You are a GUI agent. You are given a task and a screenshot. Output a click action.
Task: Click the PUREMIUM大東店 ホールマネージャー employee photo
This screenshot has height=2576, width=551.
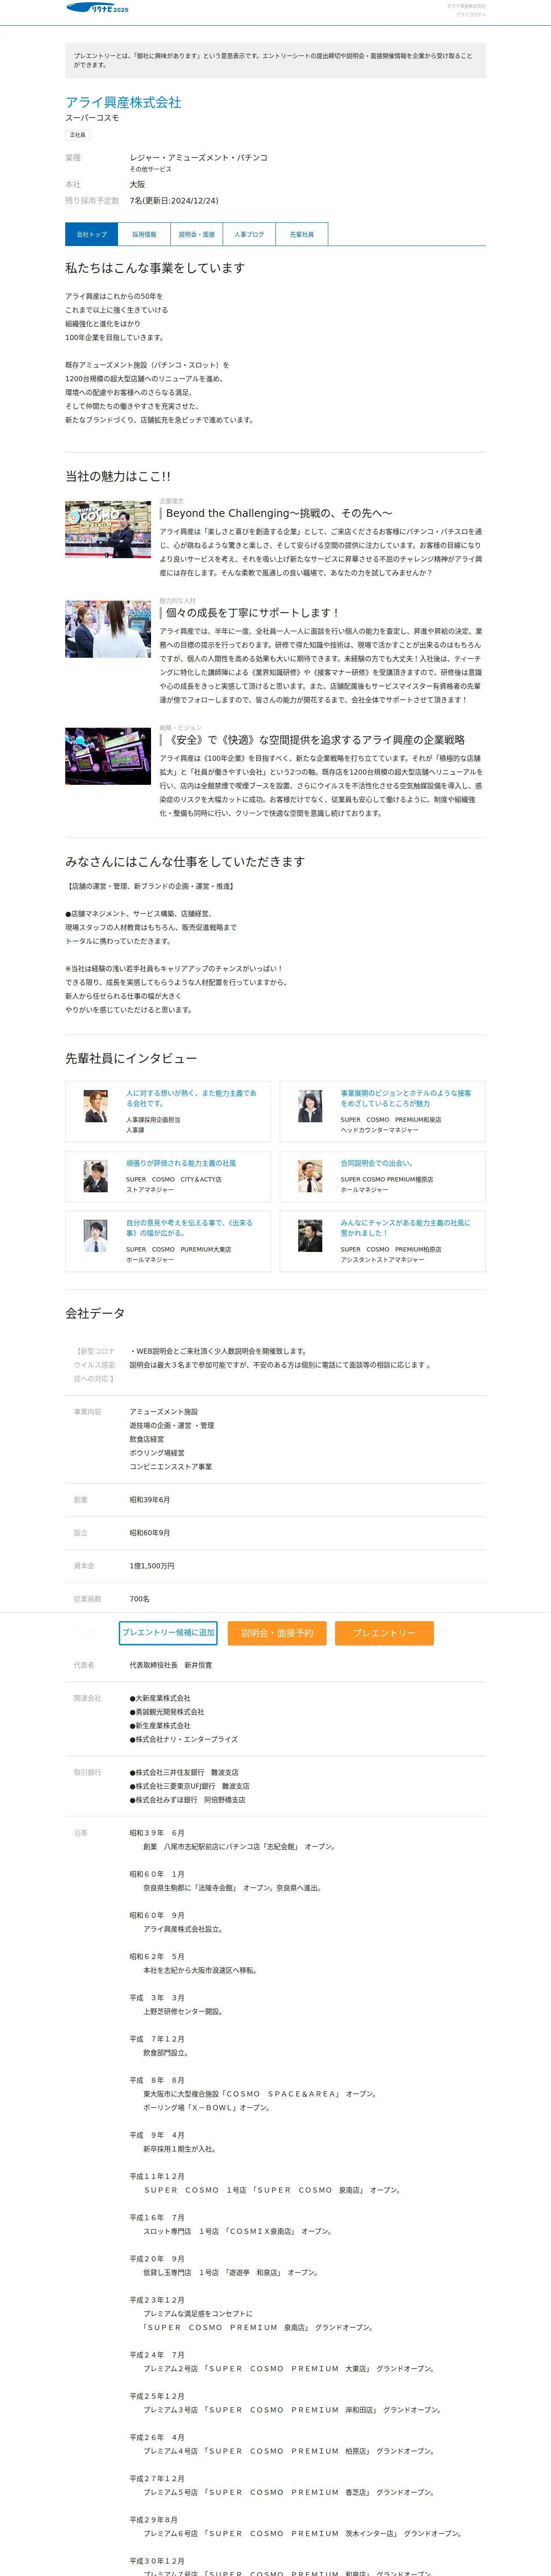96,1236
